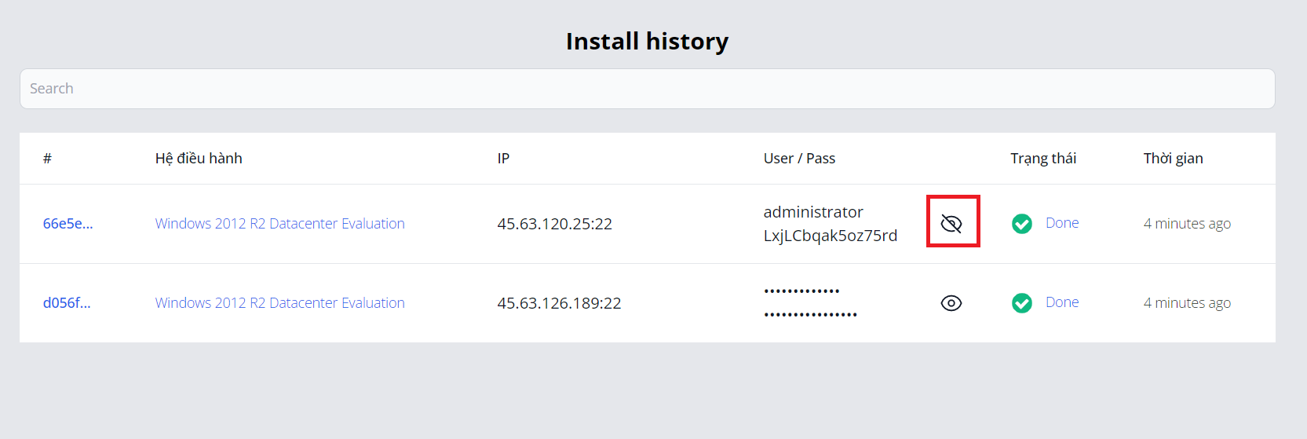Click the administrator username text
Viewport: 1307px width, 439px height.
[812, 212]
